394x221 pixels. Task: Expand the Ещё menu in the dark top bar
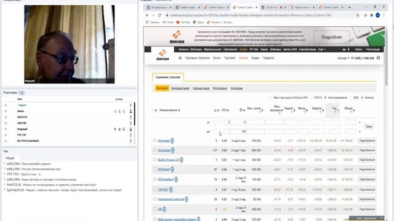(x=321, y=49)
